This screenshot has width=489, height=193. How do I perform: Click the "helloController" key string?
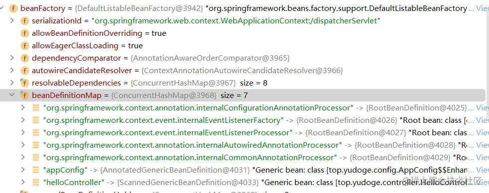(74, 183)
